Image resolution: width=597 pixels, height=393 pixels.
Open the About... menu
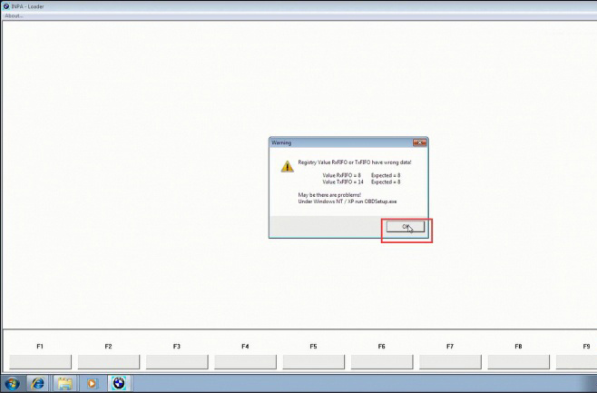tap(14, 15)
